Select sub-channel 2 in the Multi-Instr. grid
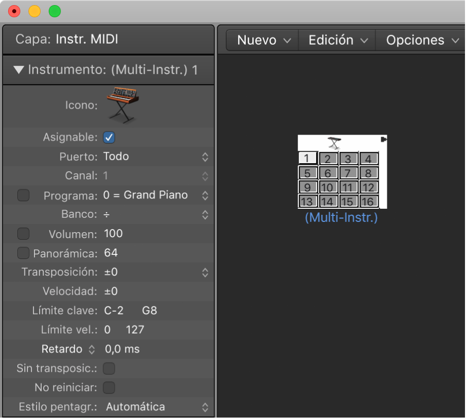This screenshot has height=420, width=466. click(328, 158)
